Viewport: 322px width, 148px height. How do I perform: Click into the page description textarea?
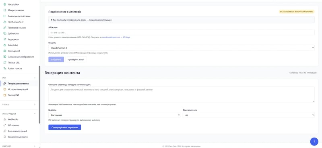pyautogui.click(x=182, y=95)
